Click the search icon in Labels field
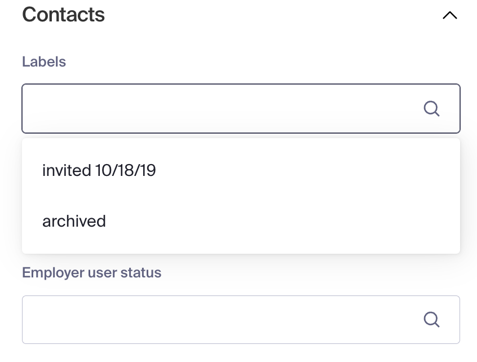 (x=431, y=109)
